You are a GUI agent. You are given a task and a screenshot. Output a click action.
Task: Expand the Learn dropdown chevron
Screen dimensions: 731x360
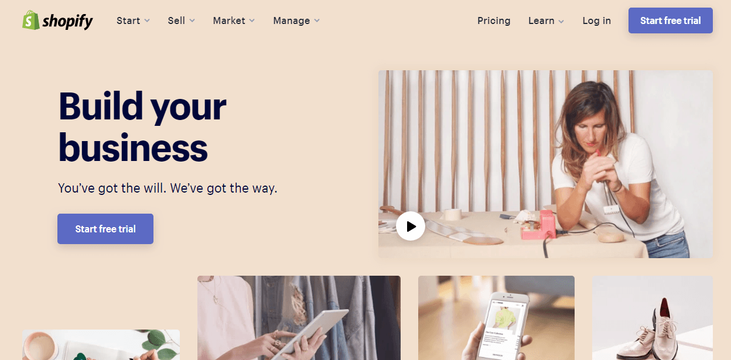coord(561,21)
